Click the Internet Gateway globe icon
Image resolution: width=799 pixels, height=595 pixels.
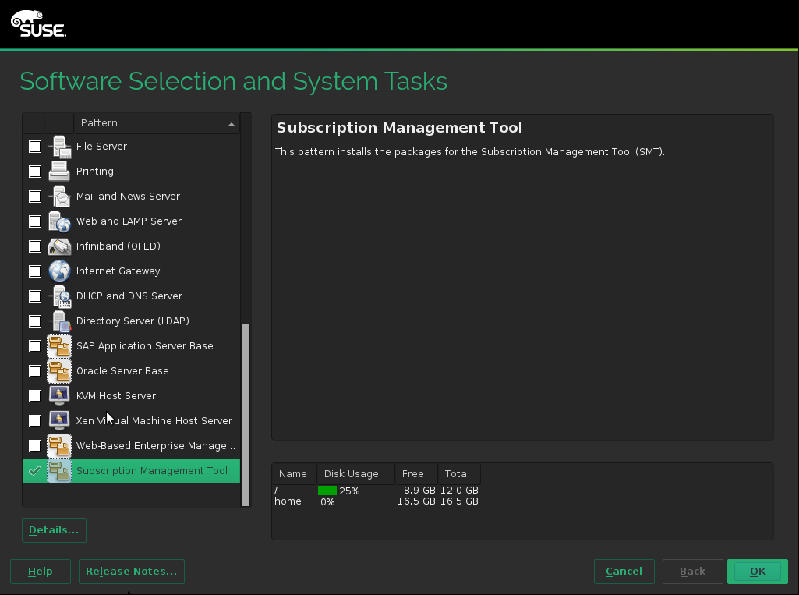[60, 271]
